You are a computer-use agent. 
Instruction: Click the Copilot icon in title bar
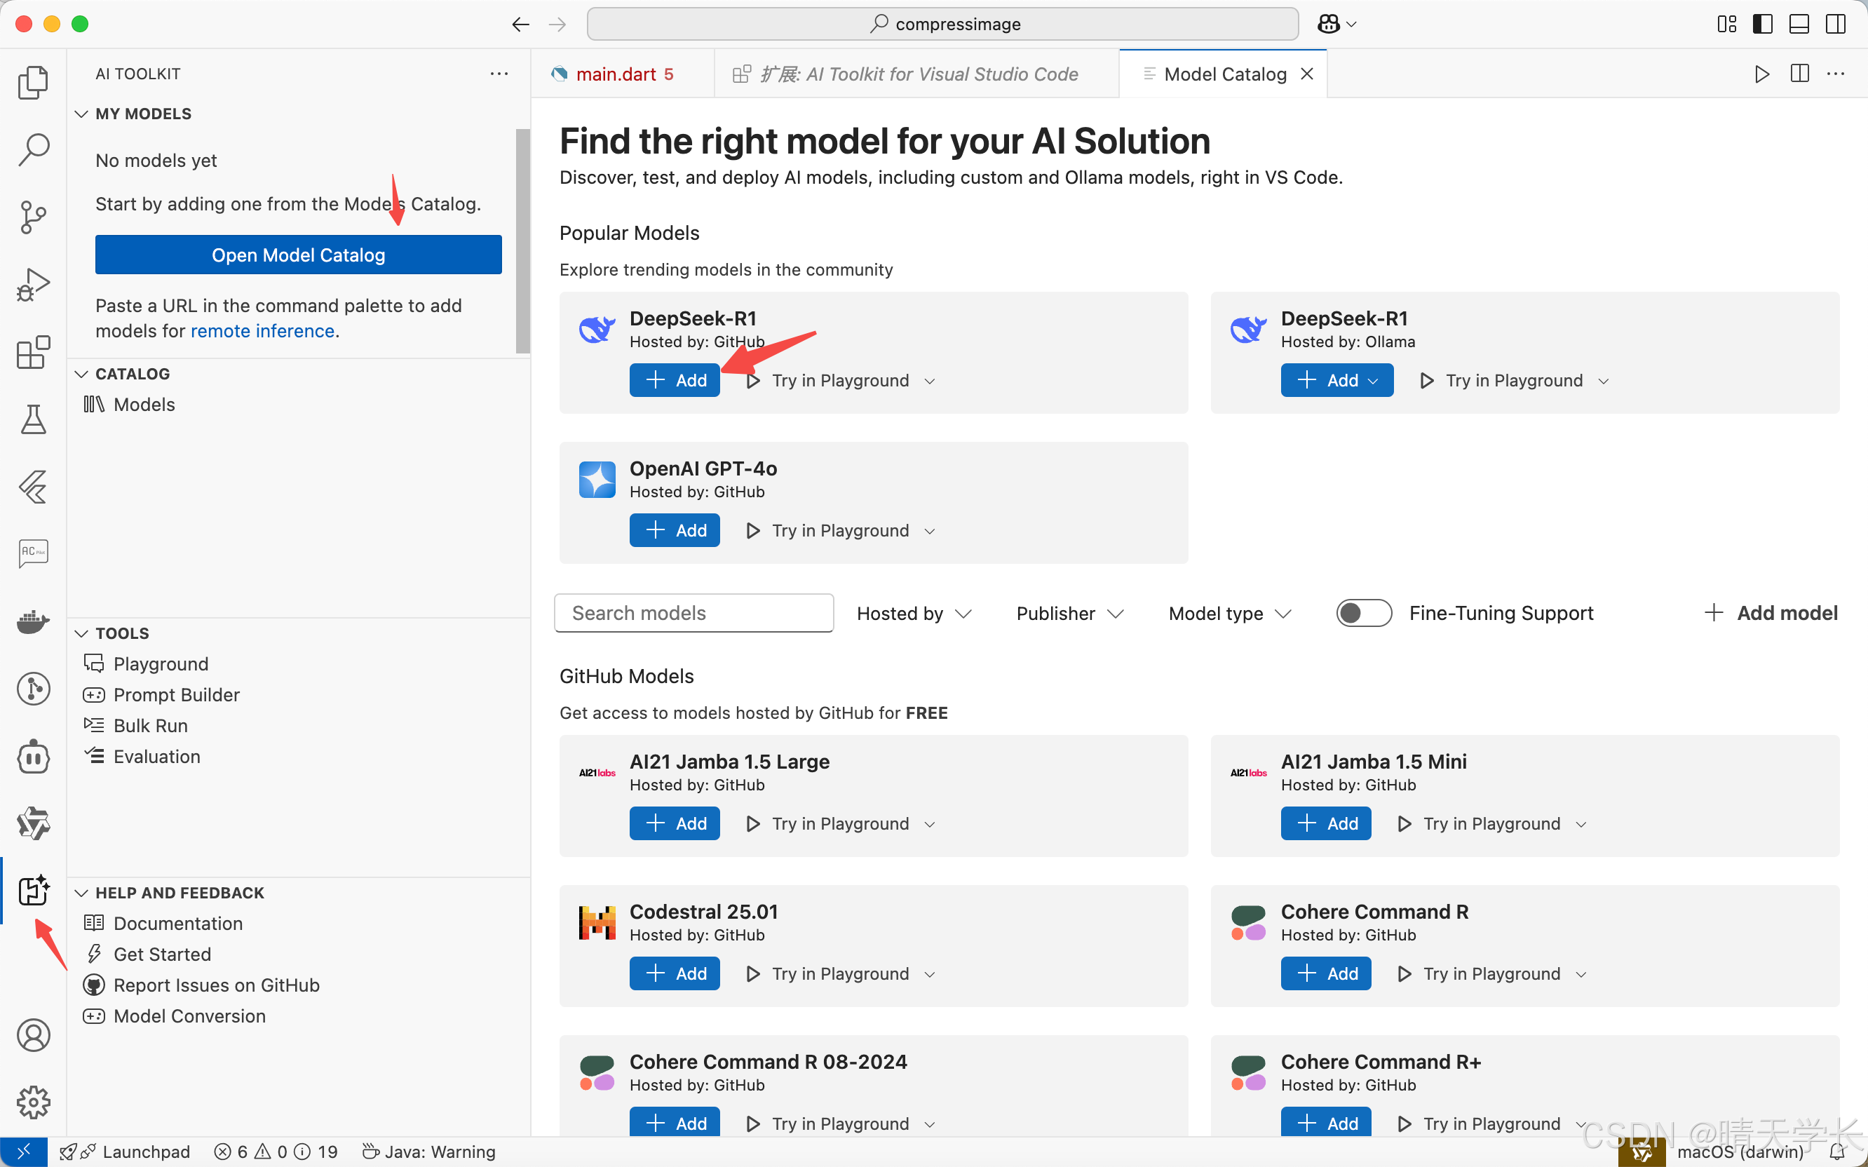coord(1329,24)
